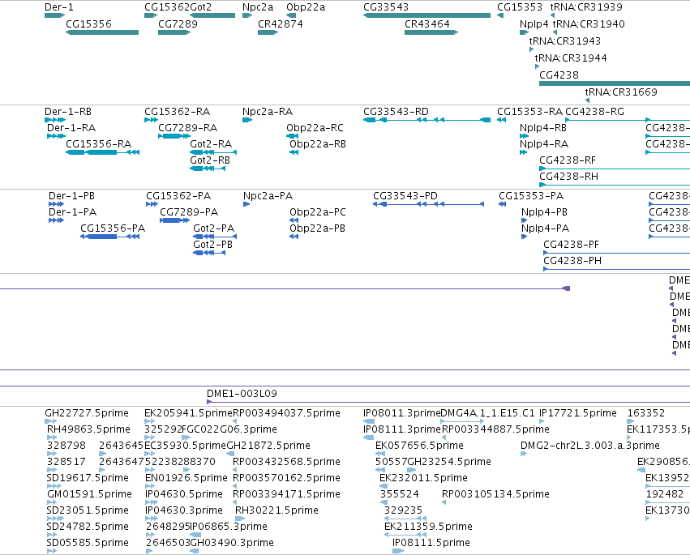Click the IP04630.3prime EST label
Viewport: 690px width, 555px height.
[x=184, y=510]
